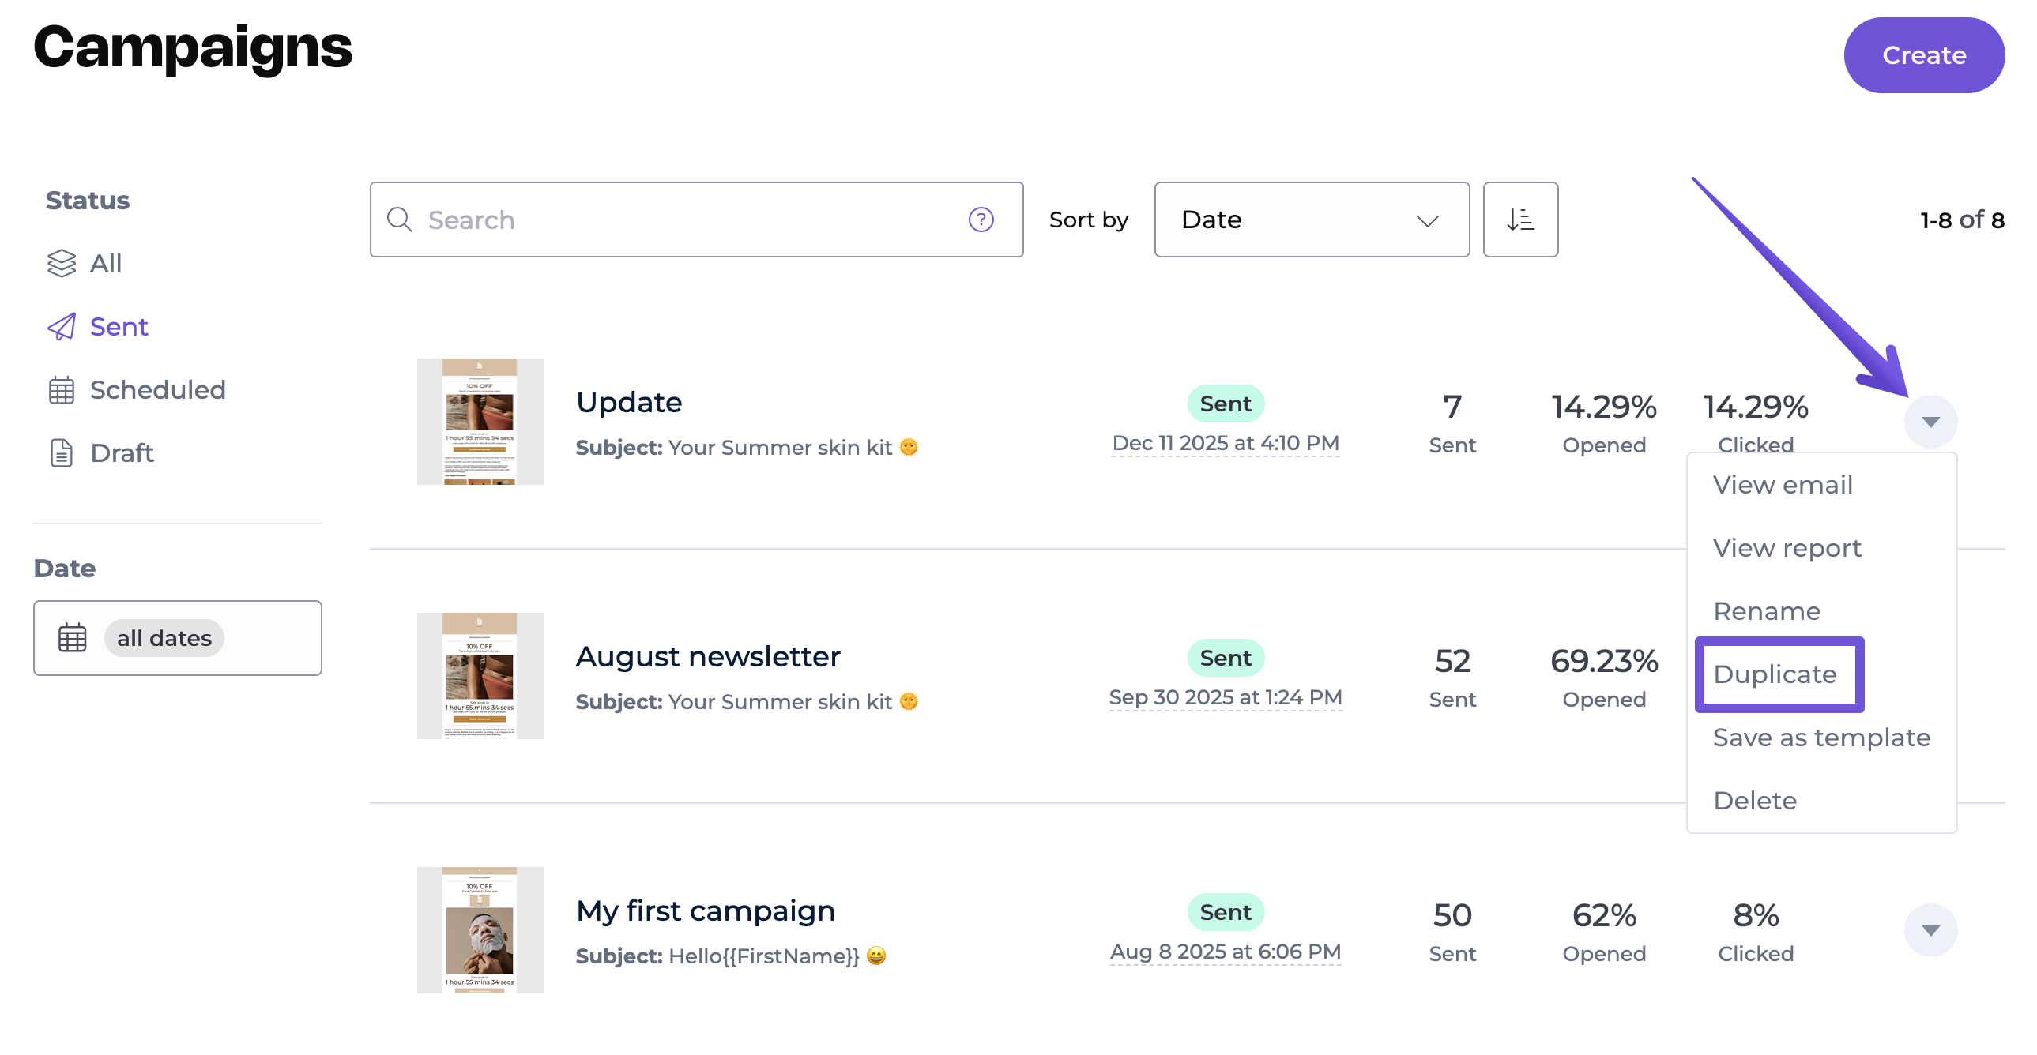
Task: Open the Sort by Date dropdown
Action: pos(1311,220)
